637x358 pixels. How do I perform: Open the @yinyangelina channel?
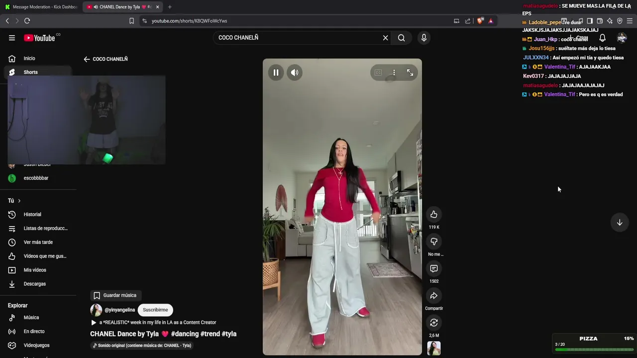[119, 310]
